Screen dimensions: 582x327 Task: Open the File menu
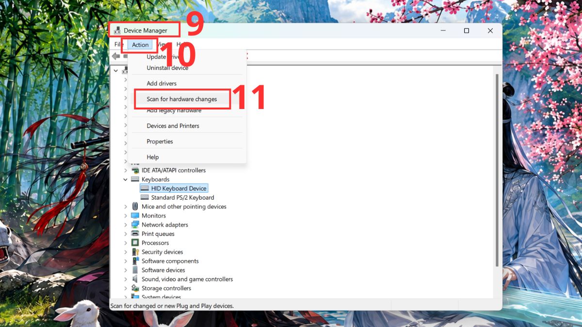click(x=119, y=45)
